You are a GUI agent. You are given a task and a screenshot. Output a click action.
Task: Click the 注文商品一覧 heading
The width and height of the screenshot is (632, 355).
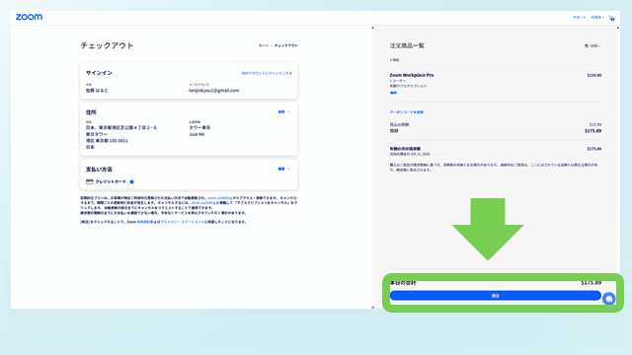[x=407, y=46]
